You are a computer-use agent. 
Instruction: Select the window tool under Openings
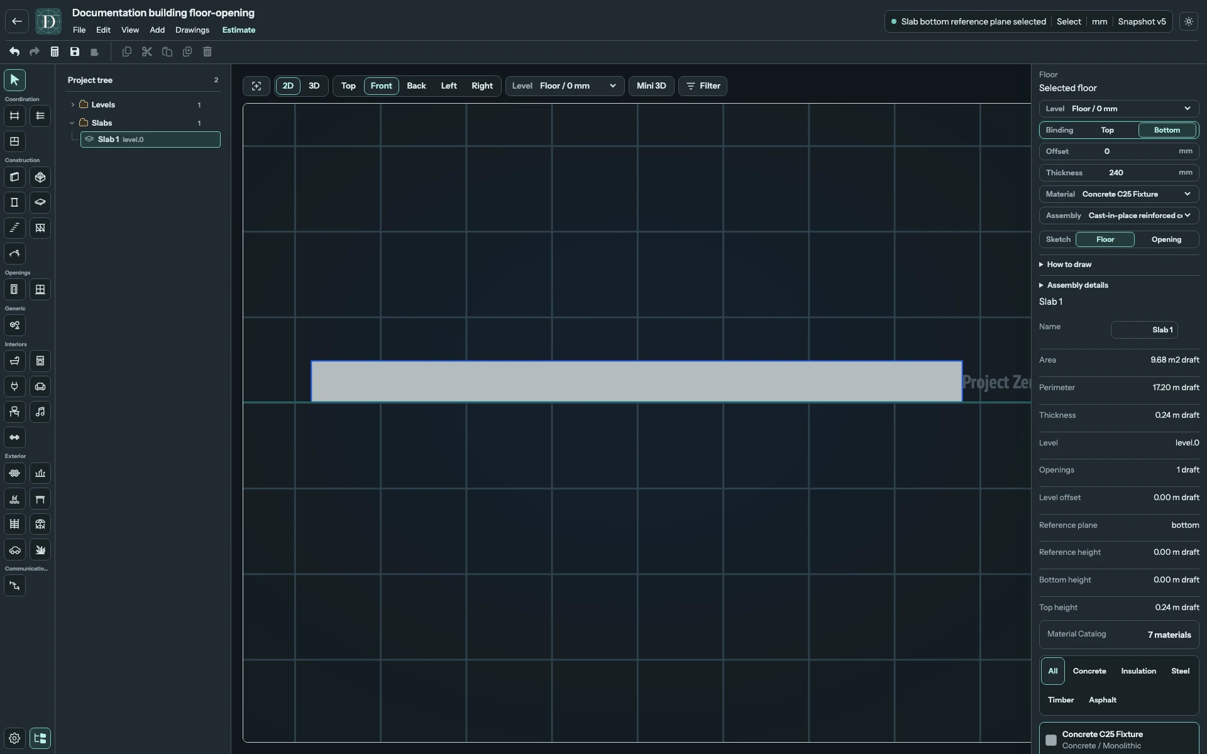(x=40, y=290)
